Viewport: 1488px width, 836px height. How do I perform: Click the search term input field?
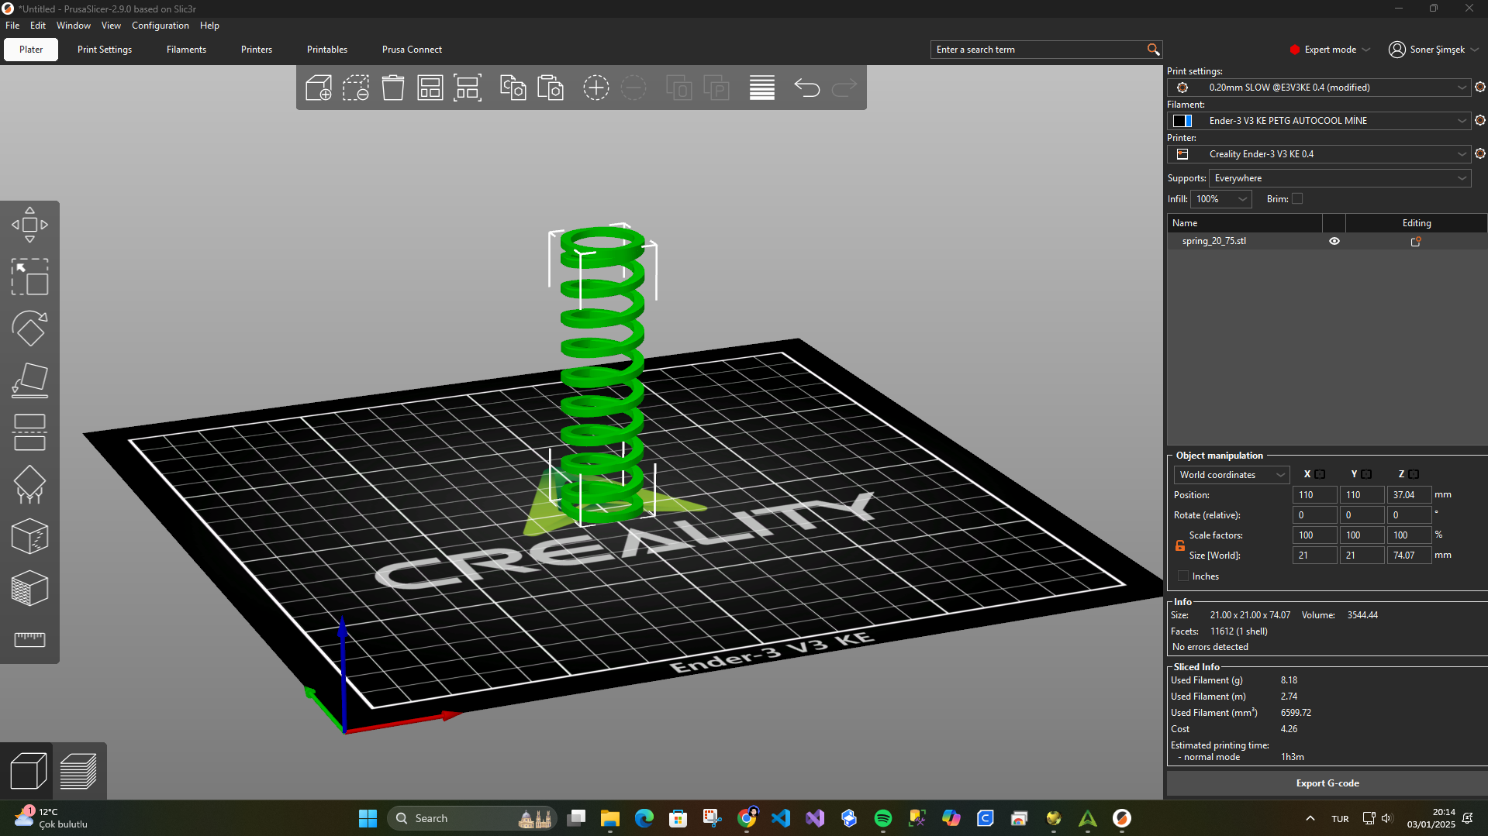click(1039, 50)
